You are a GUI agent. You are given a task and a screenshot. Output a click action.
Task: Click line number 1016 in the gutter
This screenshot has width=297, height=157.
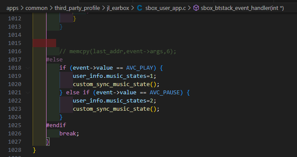[15, 51]
